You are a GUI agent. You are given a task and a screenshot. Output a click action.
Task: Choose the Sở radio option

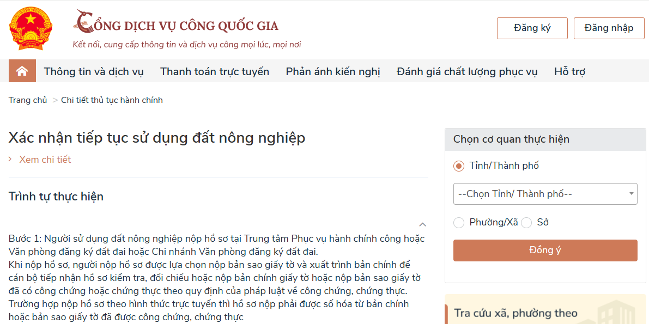(526, 222)
